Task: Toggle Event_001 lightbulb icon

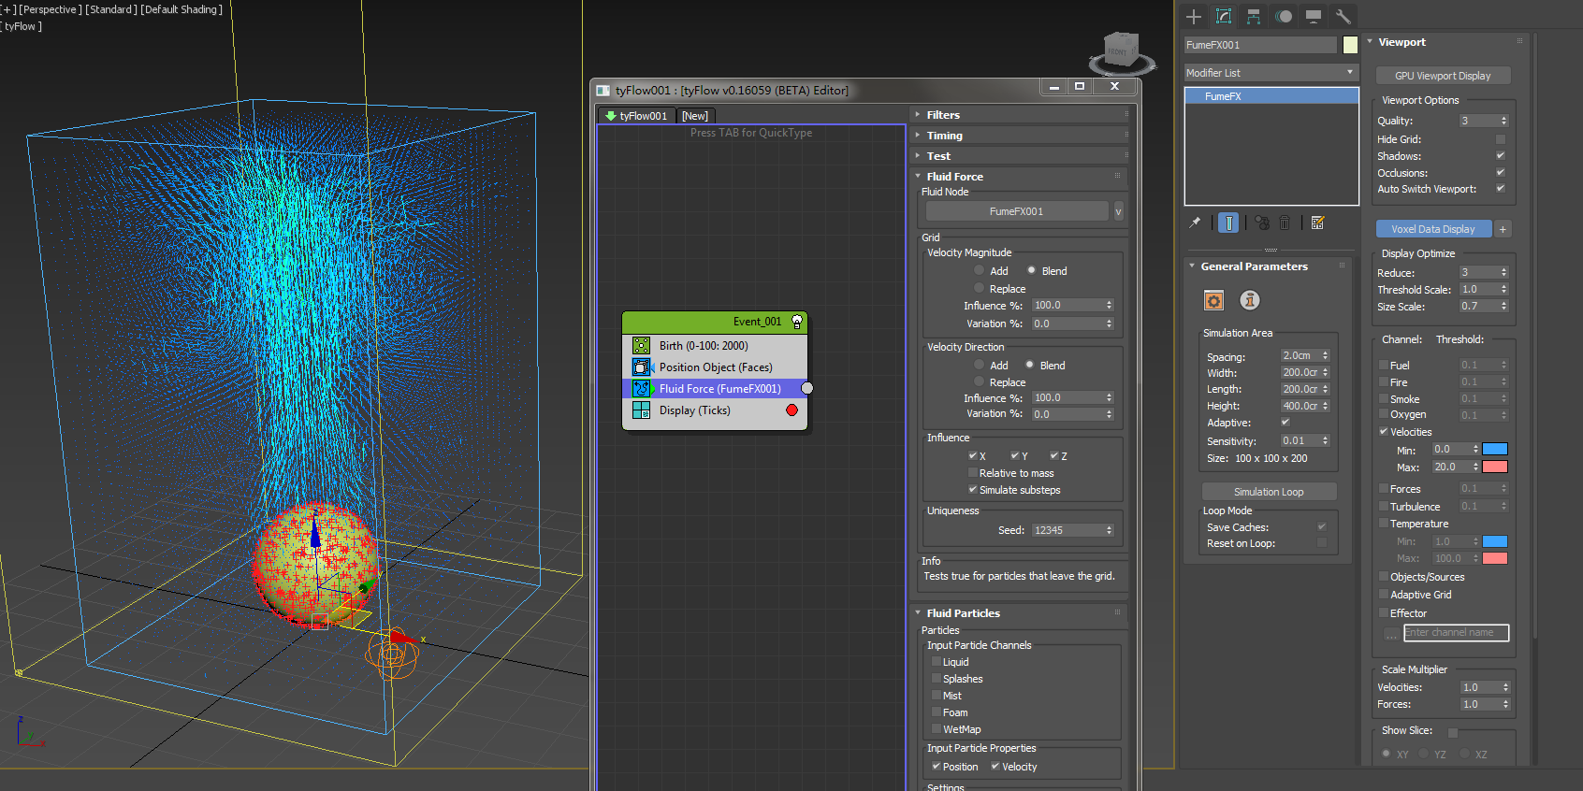Action: coord(797,322)
